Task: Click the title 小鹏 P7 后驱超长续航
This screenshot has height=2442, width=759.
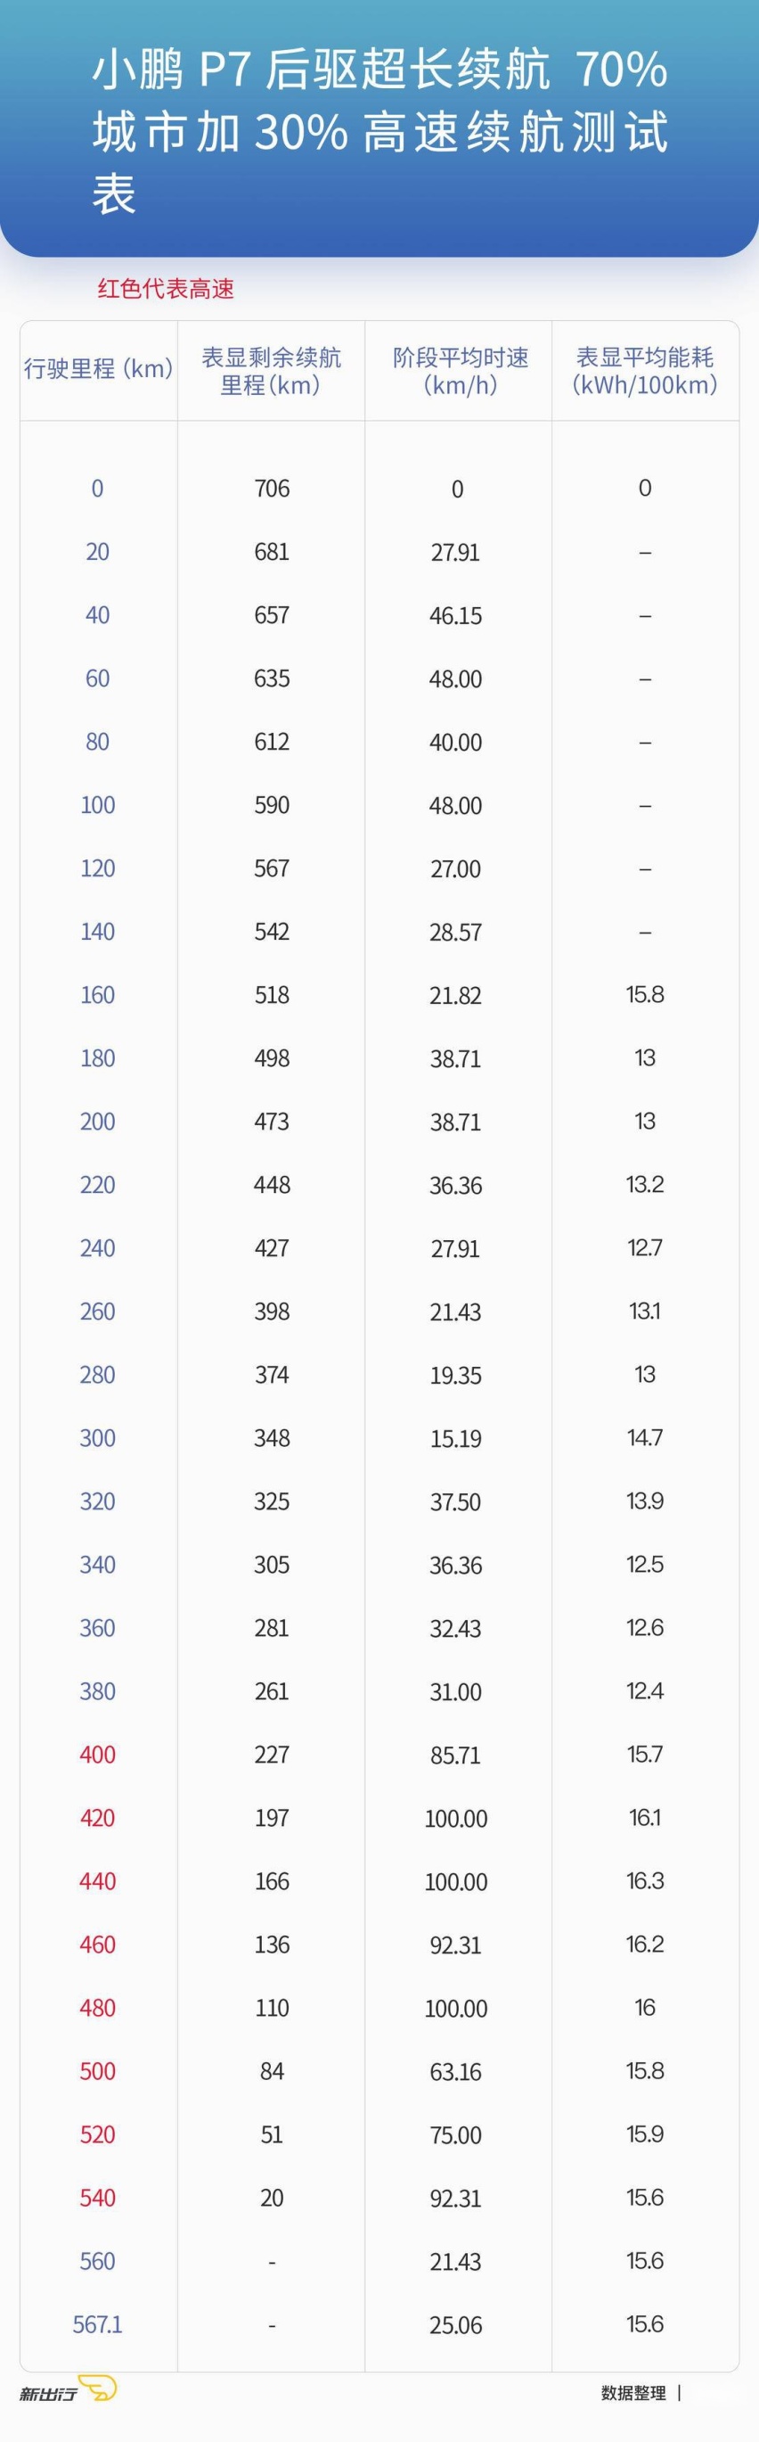Action: [x=322, y=71]
